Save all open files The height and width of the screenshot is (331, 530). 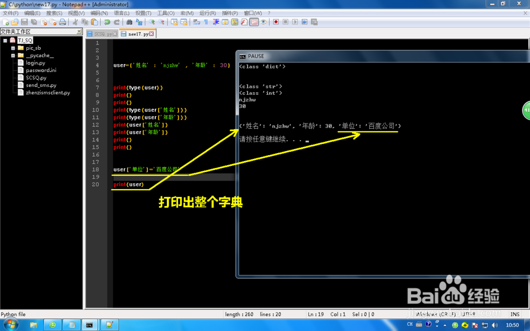click(x=33, y=22)
